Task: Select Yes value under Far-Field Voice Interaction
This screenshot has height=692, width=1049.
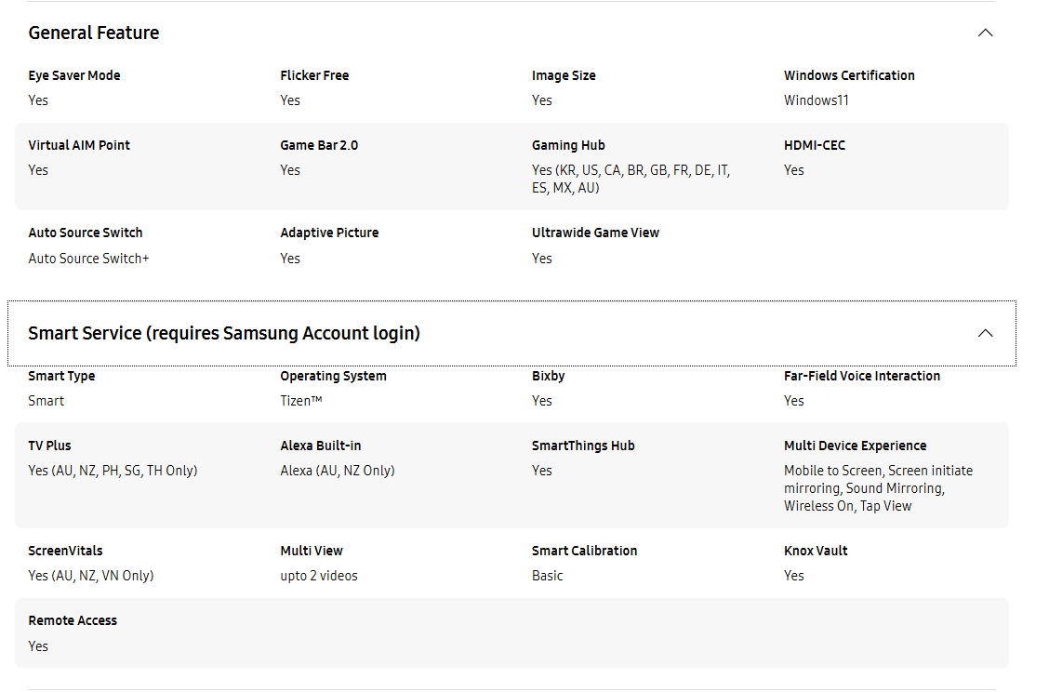Action: click(793, 401)
